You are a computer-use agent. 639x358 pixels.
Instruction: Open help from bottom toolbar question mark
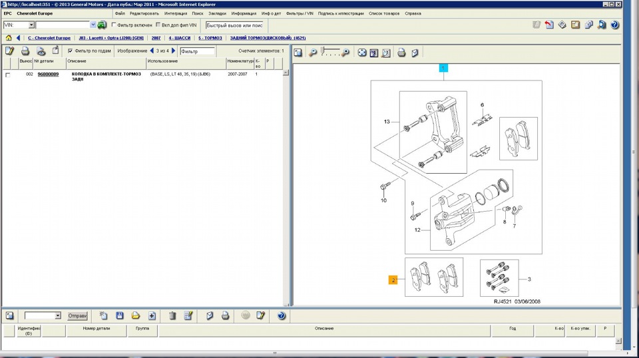tap(282, 315)
